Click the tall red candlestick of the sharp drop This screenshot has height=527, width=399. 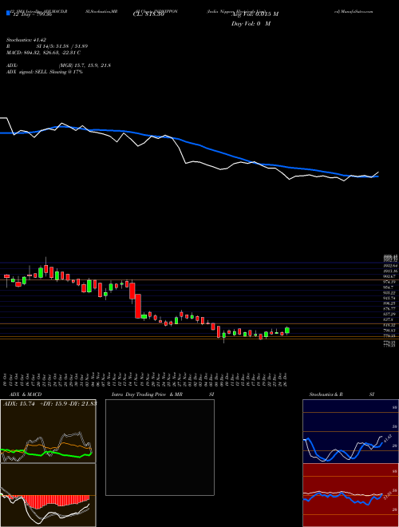(138, 306)
